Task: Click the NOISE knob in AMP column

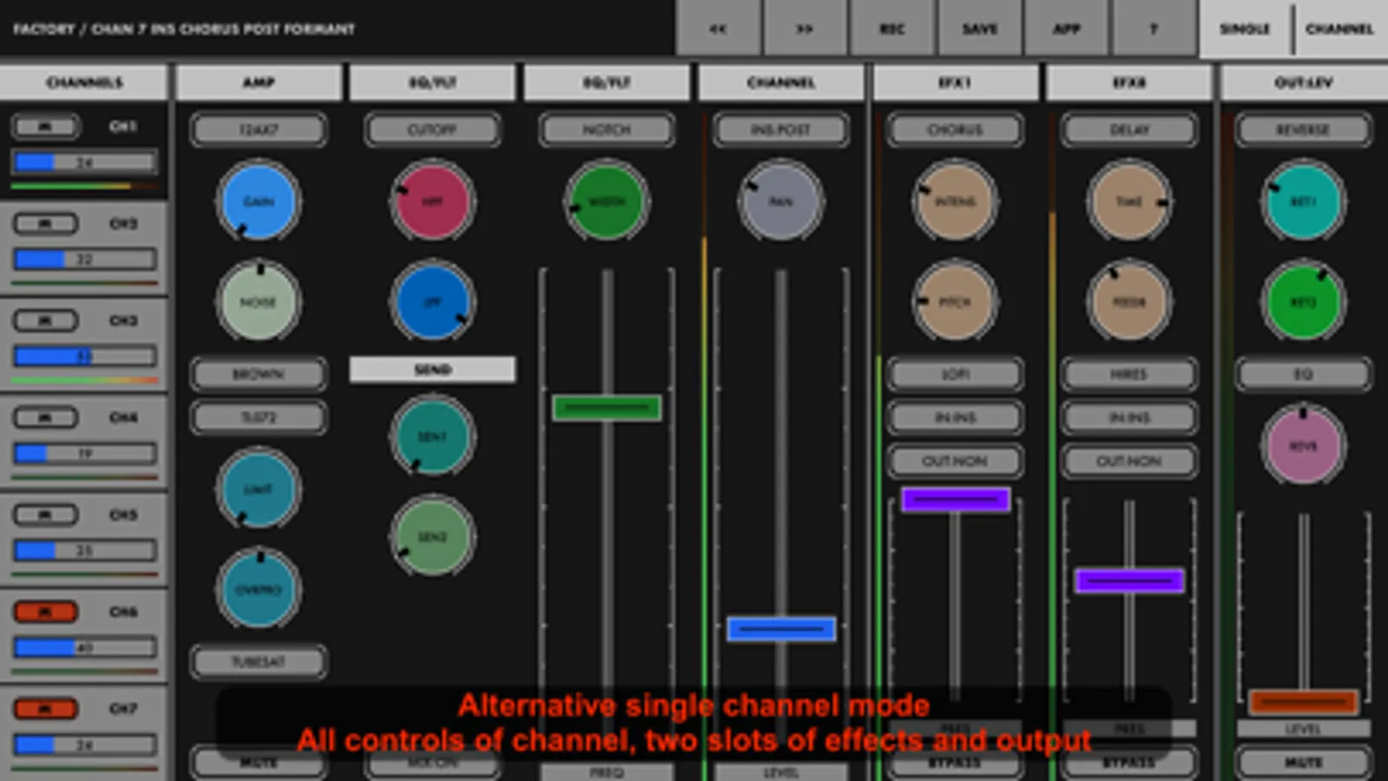Action: (258, 302)
